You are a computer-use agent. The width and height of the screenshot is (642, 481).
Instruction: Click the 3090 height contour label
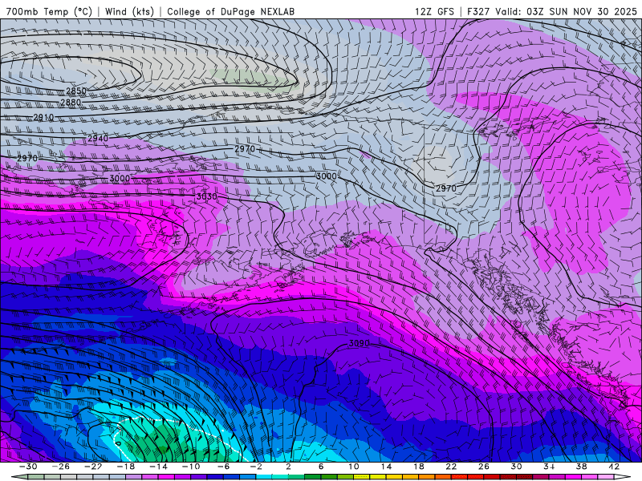pyautogui.click(x=359, y=343)
